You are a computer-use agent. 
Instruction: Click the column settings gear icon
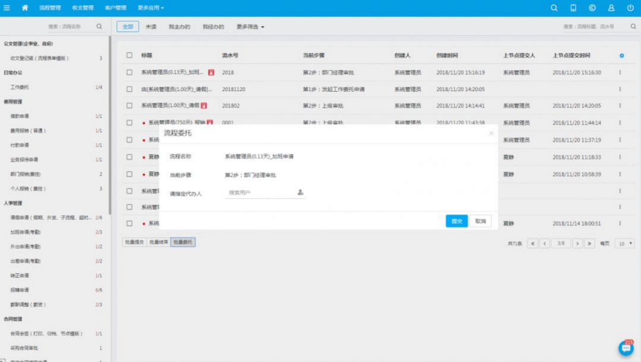click(621, 55)
